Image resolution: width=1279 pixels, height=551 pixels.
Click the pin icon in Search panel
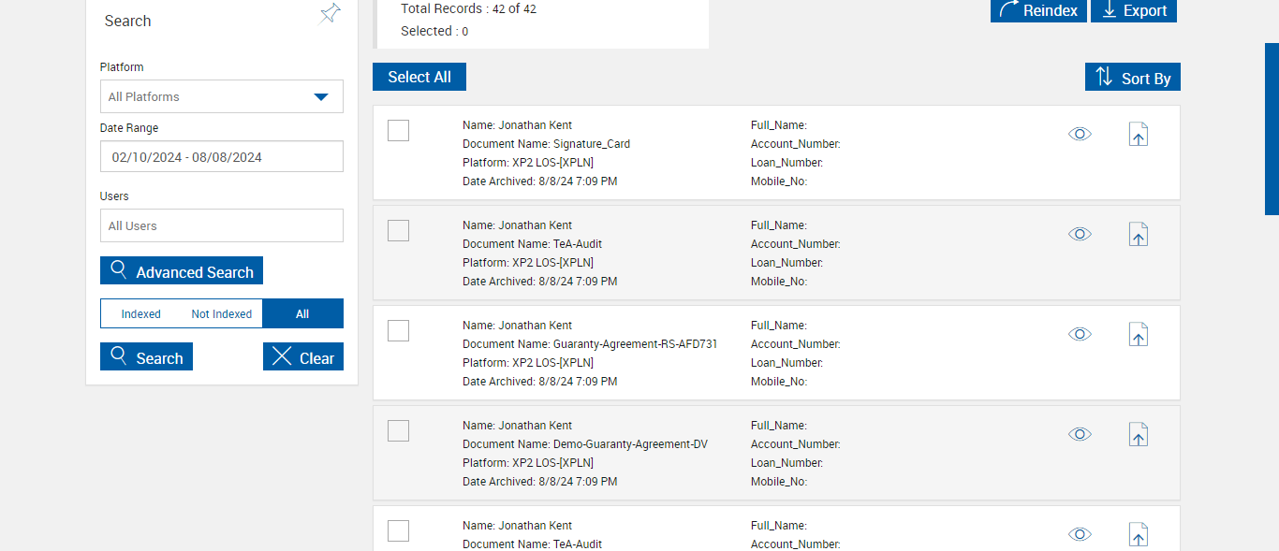pyautogui.click(x=330, y=14)
